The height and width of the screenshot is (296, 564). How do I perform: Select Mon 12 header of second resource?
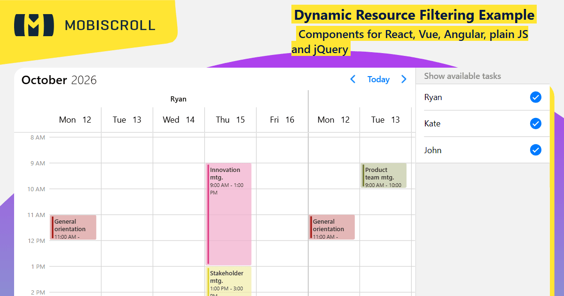334,120
